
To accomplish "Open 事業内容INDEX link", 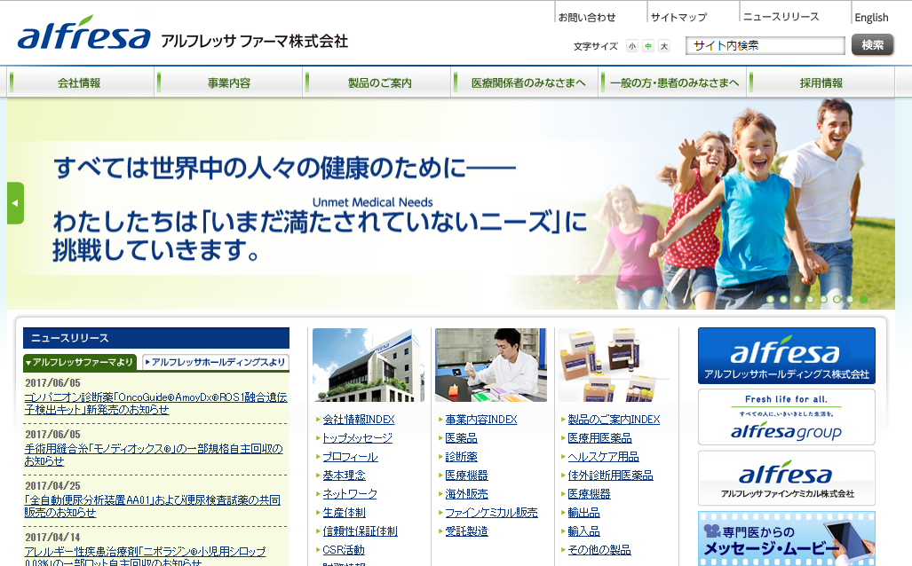I will 481,420.
